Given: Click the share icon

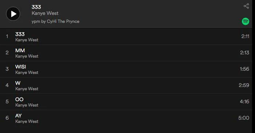Looking at the screenshot, I should pos(246,6).
